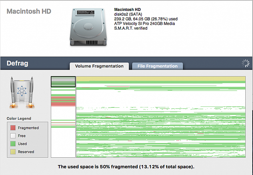Click the S.M.A.R.T. verified status
The width and height of the screenshot is (253, 175).
(x=131, y=28)
